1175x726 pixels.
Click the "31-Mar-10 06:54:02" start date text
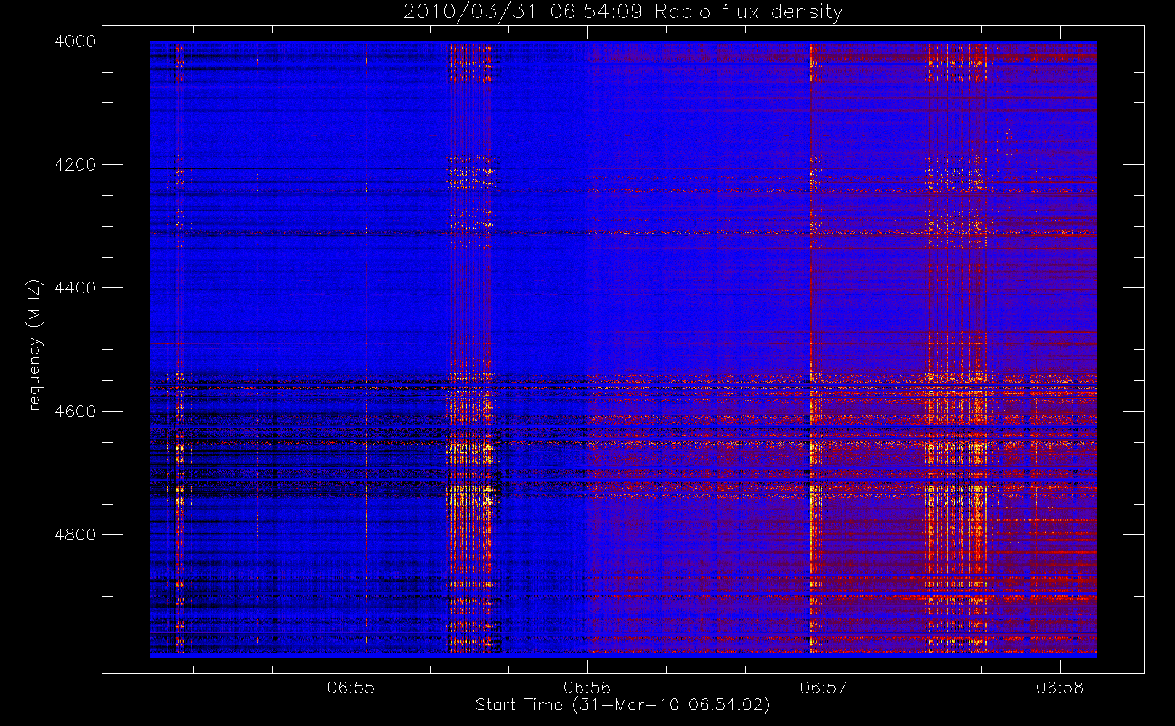[670, 705]
